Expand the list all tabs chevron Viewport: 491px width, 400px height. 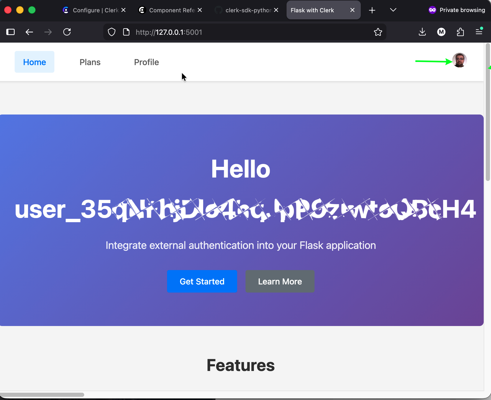(x=393, y=10)
